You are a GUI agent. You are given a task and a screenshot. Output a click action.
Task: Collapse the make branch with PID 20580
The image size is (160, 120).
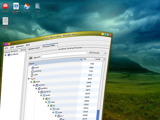click(x=46, y=102)
